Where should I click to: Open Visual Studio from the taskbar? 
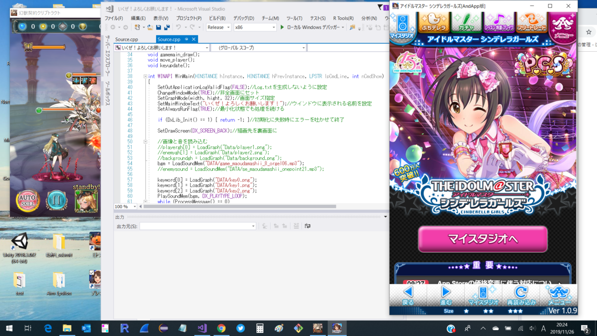[x=201, y=328]
